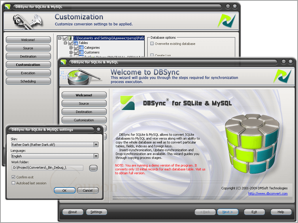Close the Welcome to DBSync window
Image resolution: width=298 pixels, height=223 pixels.
[x=290, y=62]
